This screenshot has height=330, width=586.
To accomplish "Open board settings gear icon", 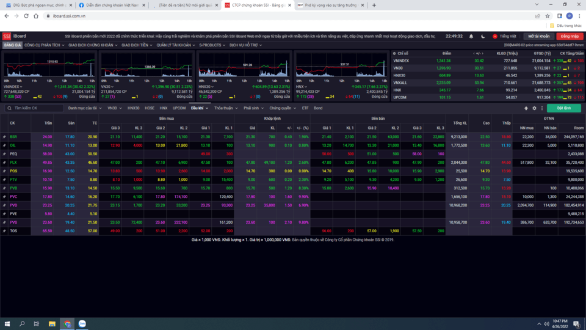I will [534, 108].
